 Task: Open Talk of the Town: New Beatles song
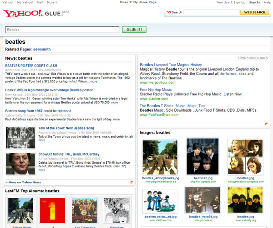click(66, 128)
